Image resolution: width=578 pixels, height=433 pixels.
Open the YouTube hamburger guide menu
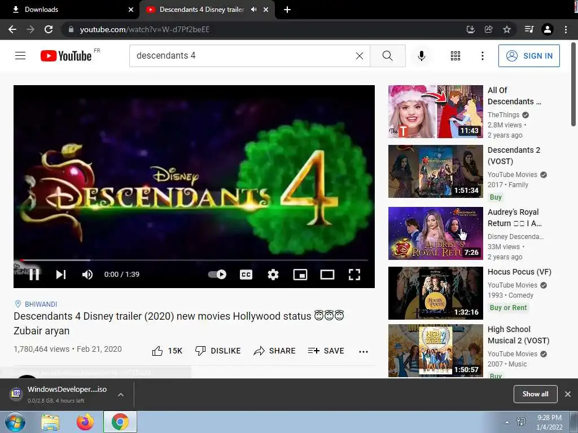tap(20, 56)
